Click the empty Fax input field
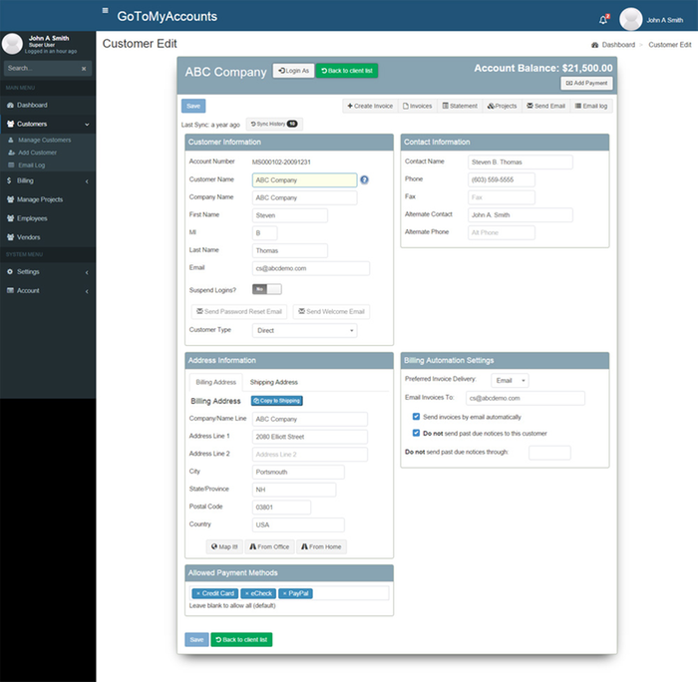 coord(502,197)
